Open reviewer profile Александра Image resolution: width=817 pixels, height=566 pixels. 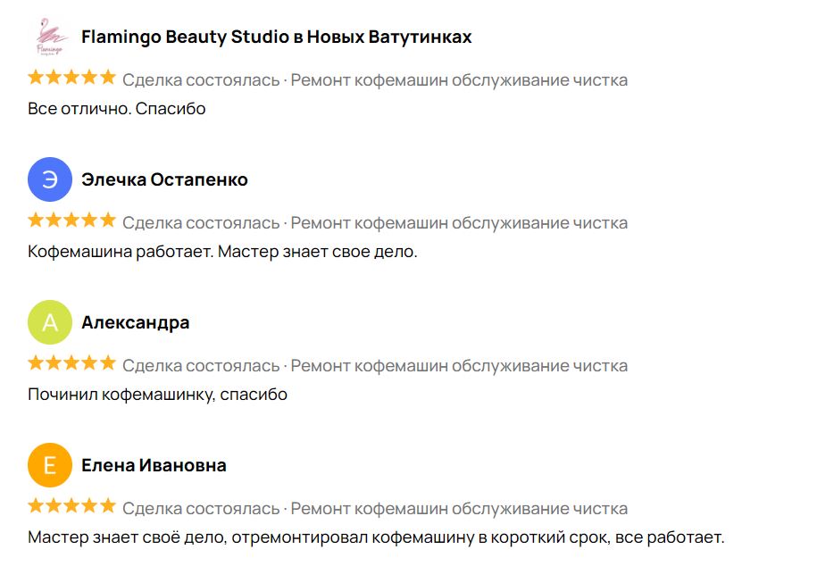point(136,322)
